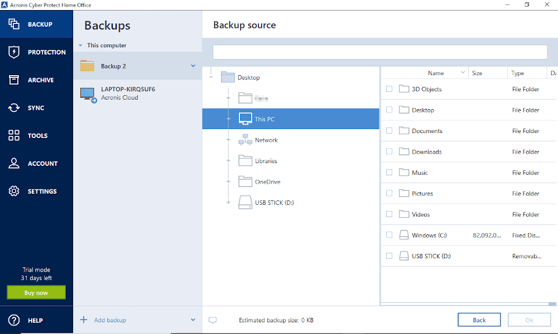The image size is (558, 334).
Task: Open the BACKUP sidebar menu item
Action: pos(36,24)
